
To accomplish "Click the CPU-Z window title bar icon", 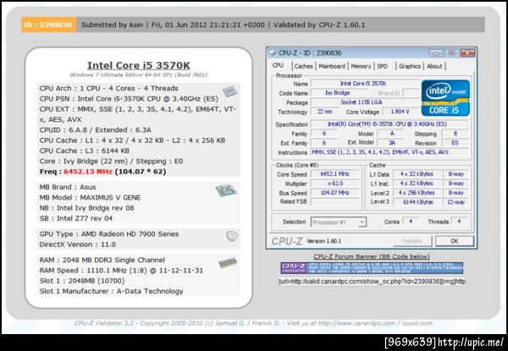I will pyautogui.click(x=273, y=52).
